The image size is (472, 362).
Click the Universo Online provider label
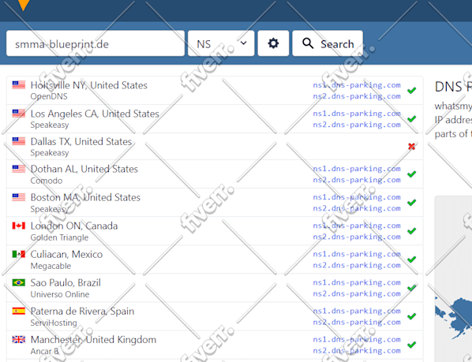click(x=60, y=294)
